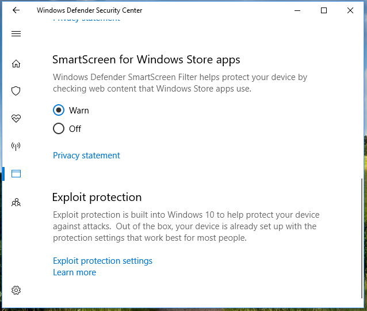The width and height of the screenshot is (367, 311).
Task: Click the SmartScreen for Windows Store apps heading
Action: click(x=146, y=60)
